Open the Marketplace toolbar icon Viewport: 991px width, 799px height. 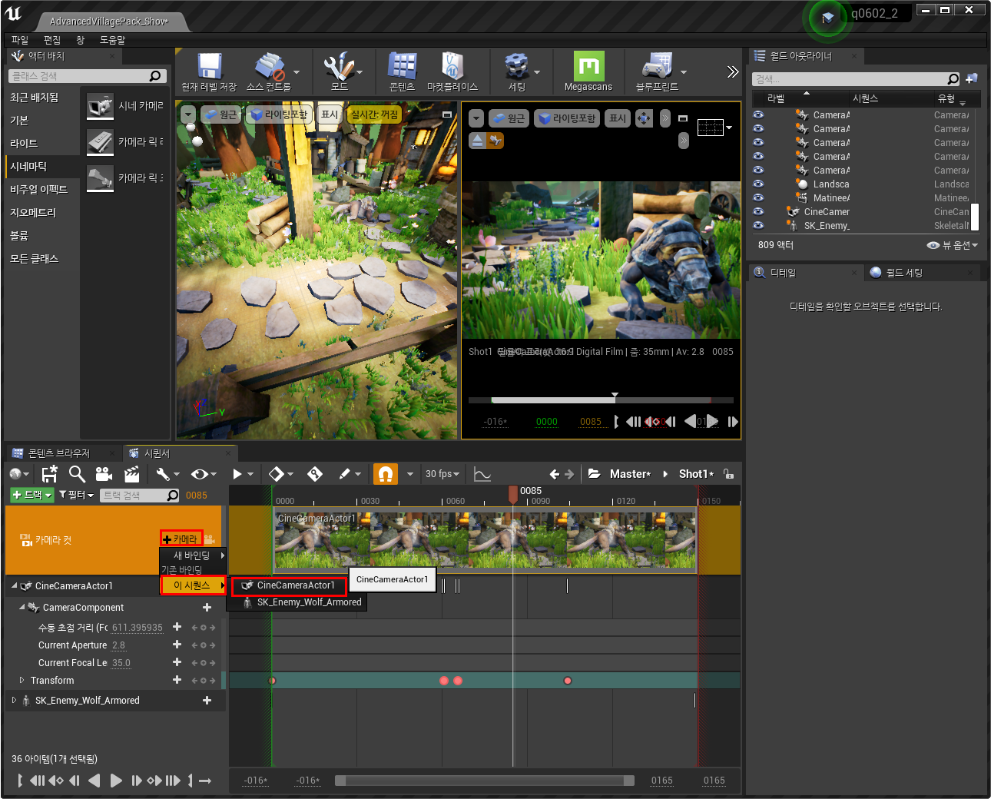coord(452,66)
